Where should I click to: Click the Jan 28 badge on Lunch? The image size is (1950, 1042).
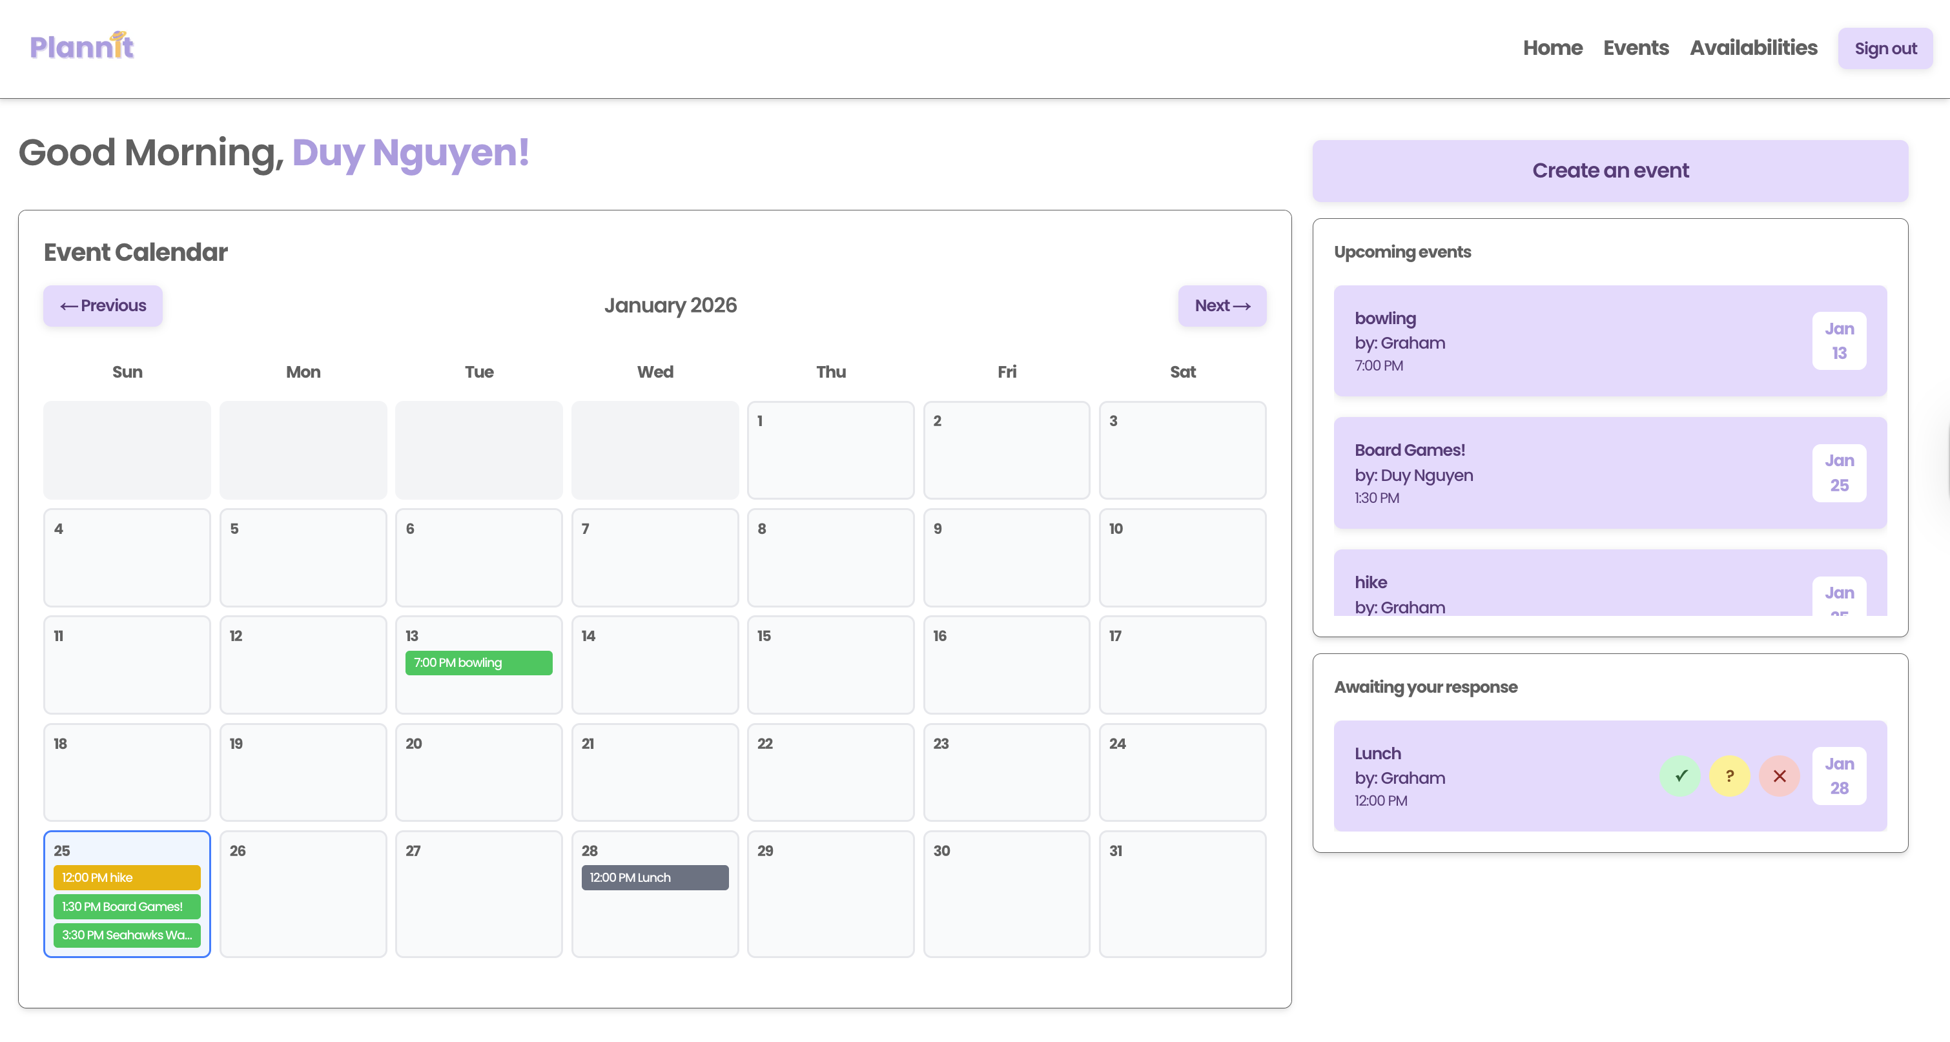[x=1839, y=775]
